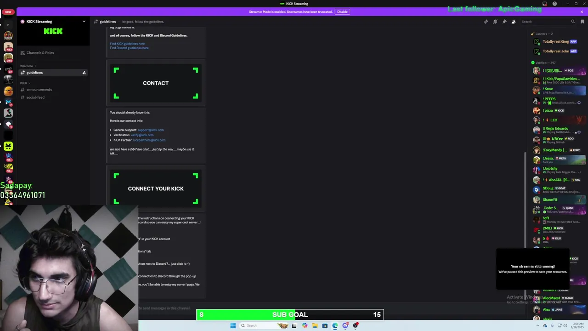This screenshot has width=588, height=331.
Task: Open Microsoft Edge on taskbar
Action: click(335, 325)
